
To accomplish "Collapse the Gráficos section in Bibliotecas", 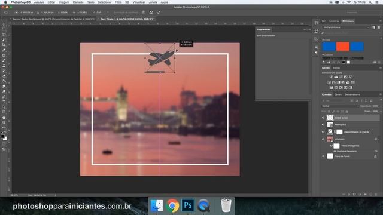I will (323, 55).
